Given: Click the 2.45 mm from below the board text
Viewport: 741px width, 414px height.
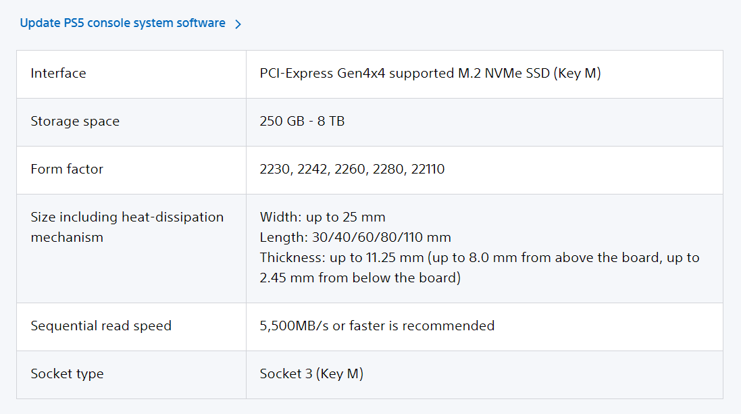Looking at the screenshot, I should 360,278.
